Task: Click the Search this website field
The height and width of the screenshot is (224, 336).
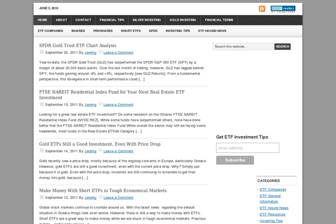Action: click(243, 46)
